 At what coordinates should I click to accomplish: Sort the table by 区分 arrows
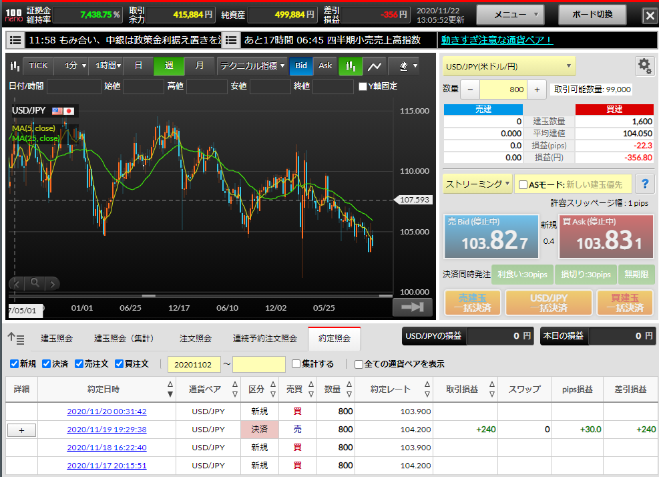point(273,389)
